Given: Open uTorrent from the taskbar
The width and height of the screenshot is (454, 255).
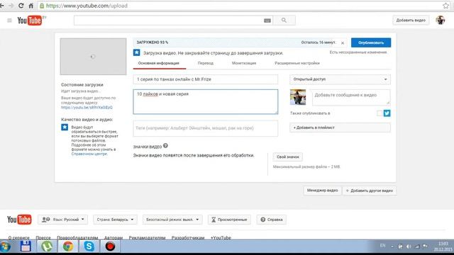Looking at the screenshot, I should pyautogui.click(x=47, y=246).
